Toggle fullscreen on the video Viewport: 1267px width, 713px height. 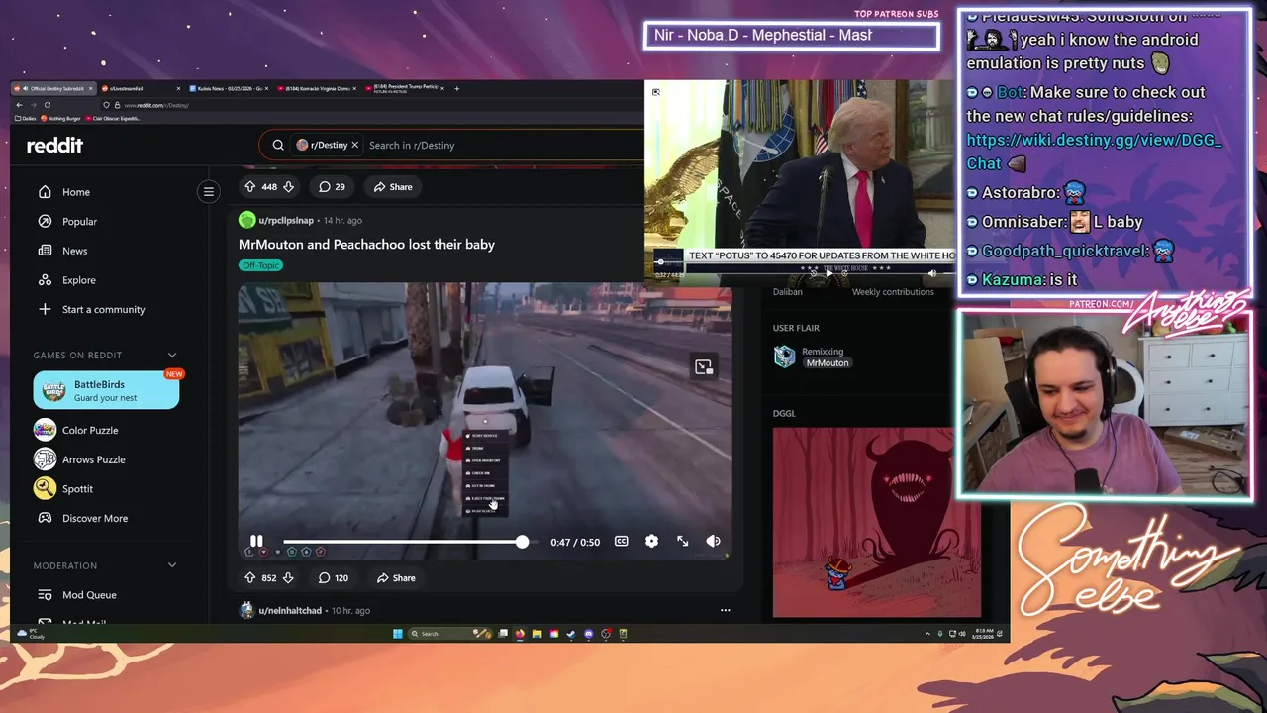tap(682, 541)
